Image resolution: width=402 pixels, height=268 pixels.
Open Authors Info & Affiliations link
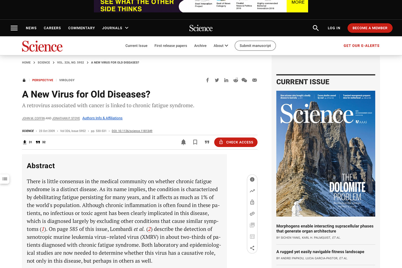click(x=102, y=118)
